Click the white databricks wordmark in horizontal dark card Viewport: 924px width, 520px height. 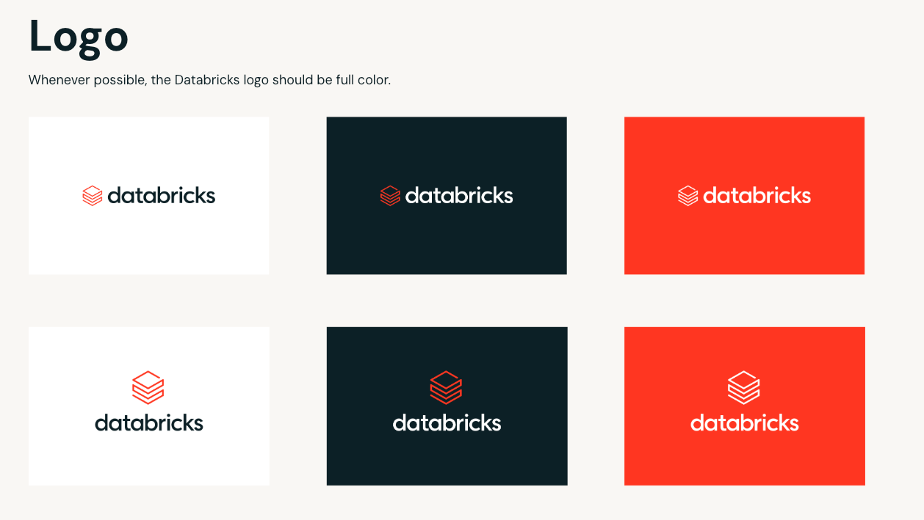click(x=459, y=196)
